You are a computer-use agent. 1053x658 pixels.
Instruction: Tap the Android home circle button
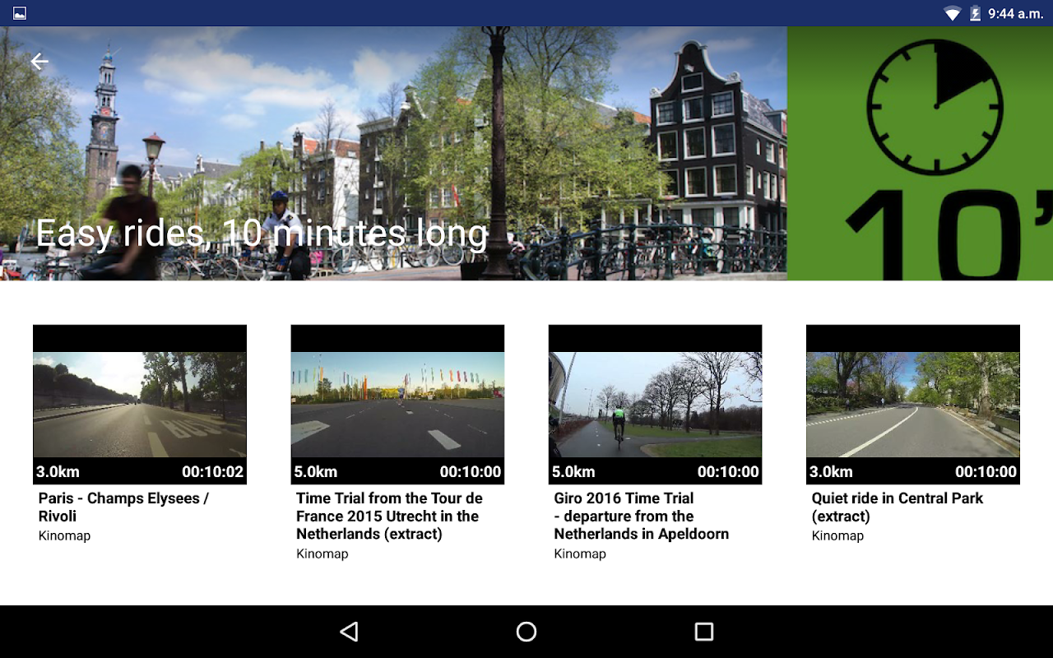coord(526,632)
